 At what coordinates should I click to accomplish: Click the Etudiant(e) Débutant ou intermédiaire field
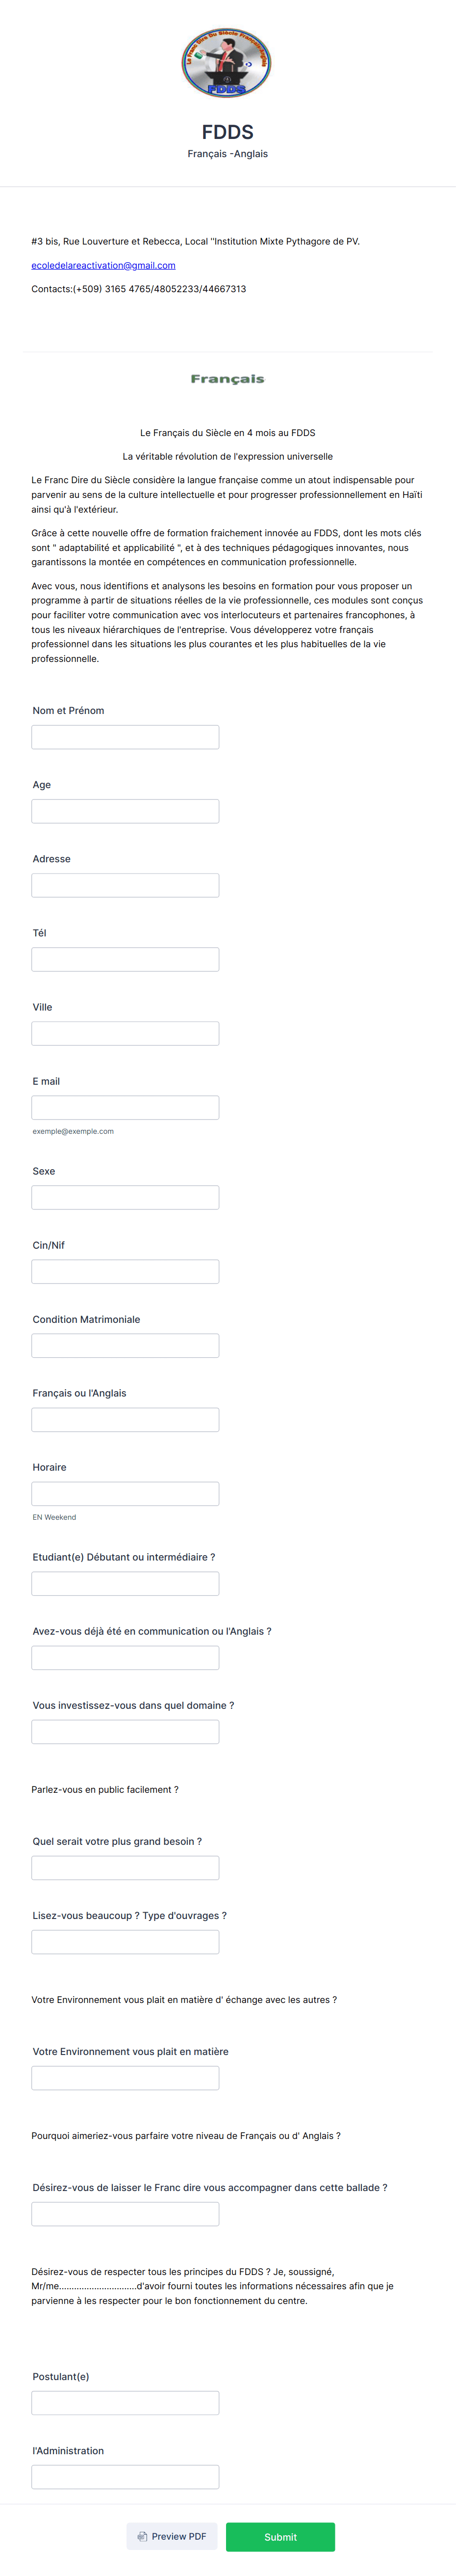125,1583
